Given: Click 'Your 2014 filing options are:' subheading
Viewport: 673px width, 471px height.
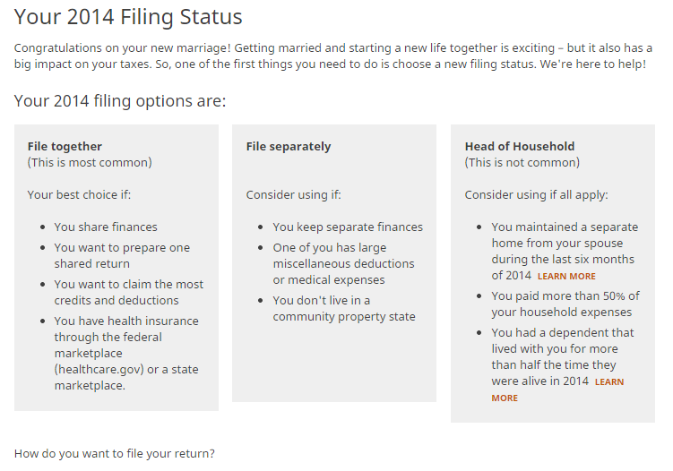Looking at the screenshot, I should (x=120, y=101).
